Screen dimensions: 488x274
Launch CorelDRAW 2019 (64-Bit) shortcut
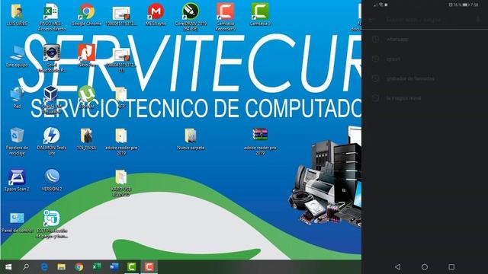pyautogui.click(x=191, y=17)
